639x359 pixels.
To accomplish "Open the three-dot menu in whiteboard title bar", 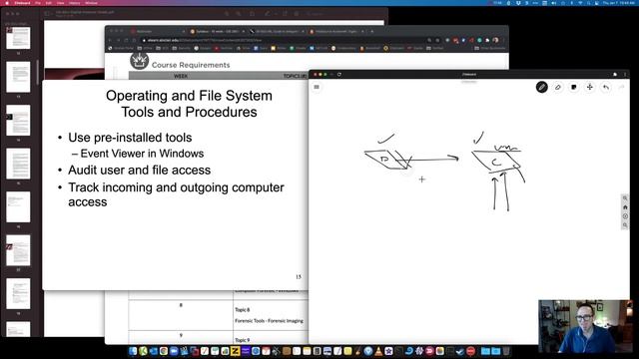I will (625, 75).
